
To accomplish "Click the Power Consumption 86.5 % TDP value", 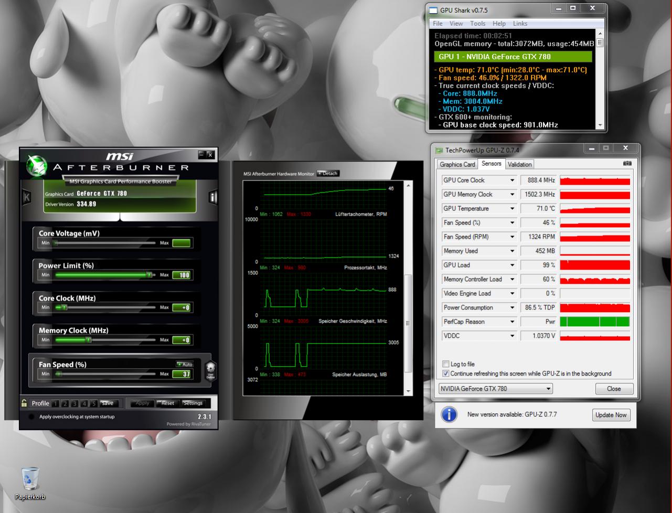I will pyautogui.click(x=539, y=307).
